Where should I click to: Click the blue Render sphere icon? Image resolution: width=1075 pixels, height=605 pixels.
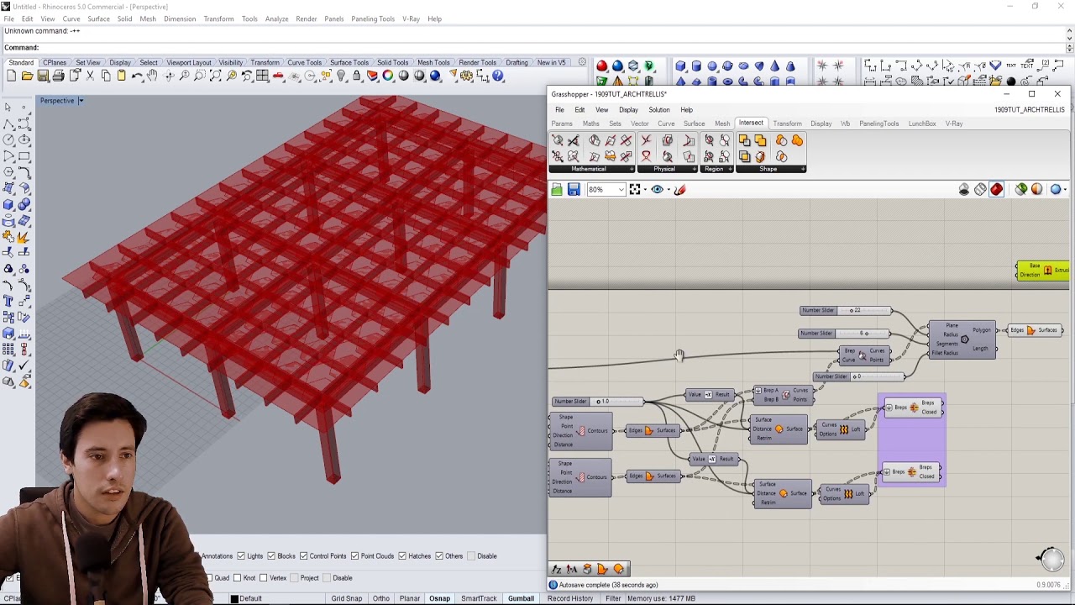[435, 76]
